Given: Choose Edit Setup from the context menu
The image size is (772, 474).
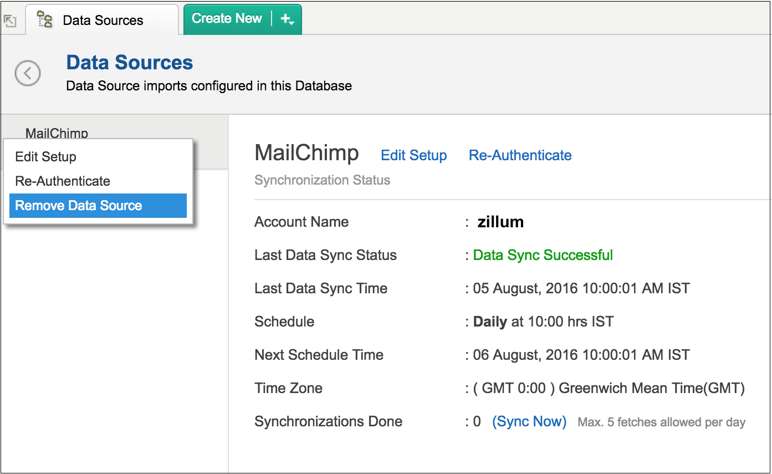Looking at the screenshot, I should 45,157.
